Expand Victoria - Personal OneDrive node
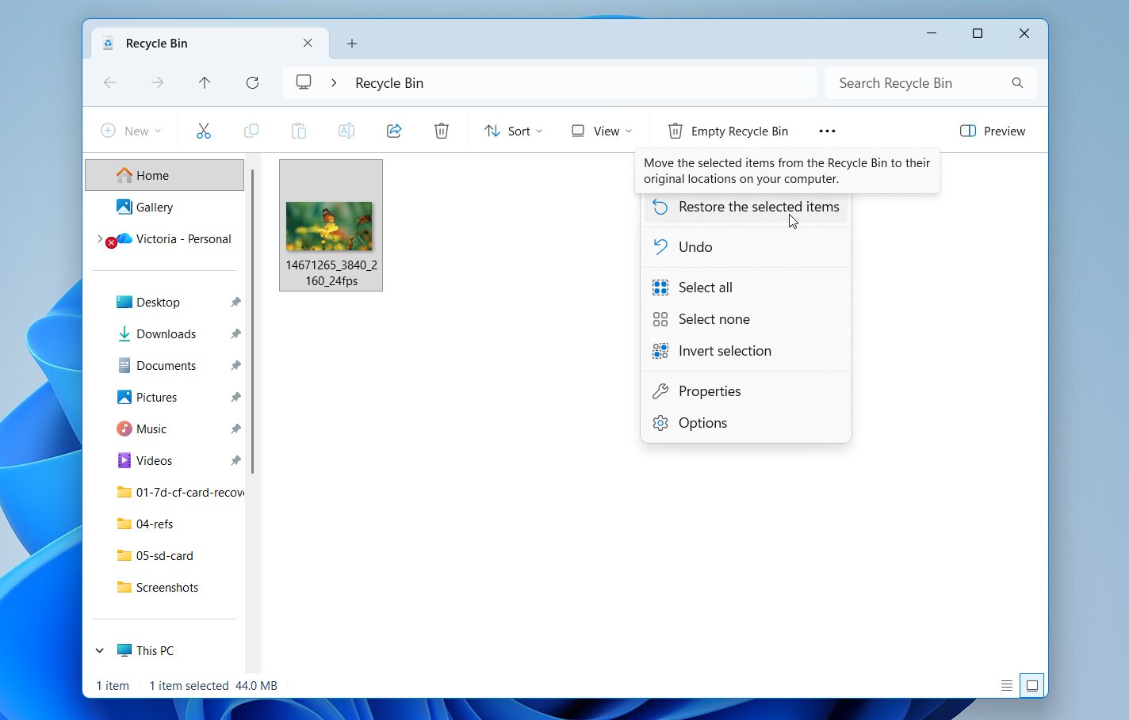Screen dimensions: 1129x720 click(99, 238)
